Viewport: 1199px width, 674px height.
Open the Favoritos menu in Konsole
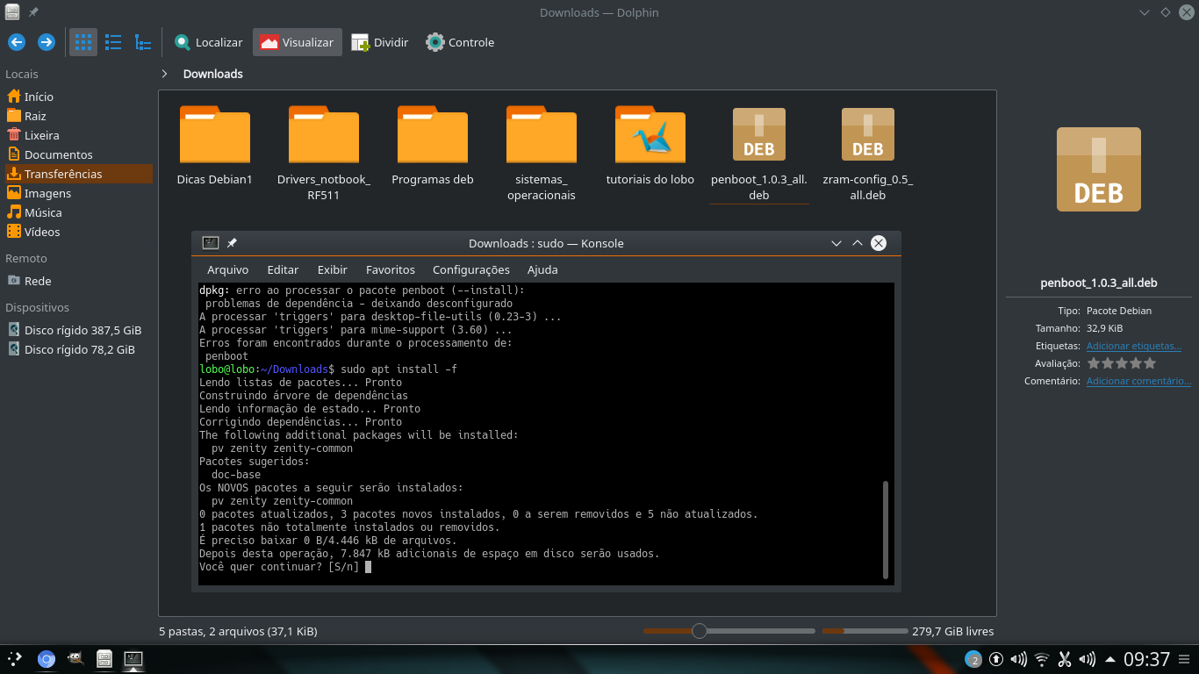[x=390, y=269]
